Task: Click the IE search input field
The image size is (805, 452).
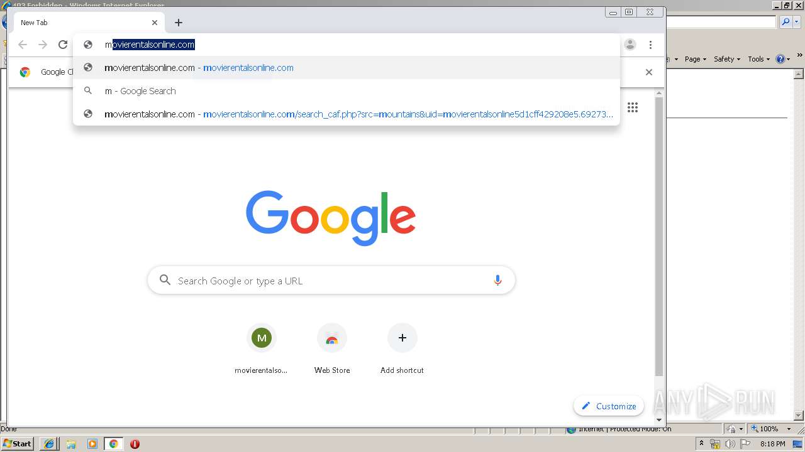Action: (x=721, y=22)
